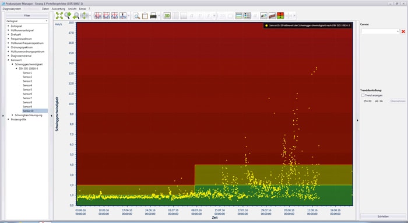Click the zoom in magnifier icon
Viewport: 408px width, 223px height.
tap(68, 16)
